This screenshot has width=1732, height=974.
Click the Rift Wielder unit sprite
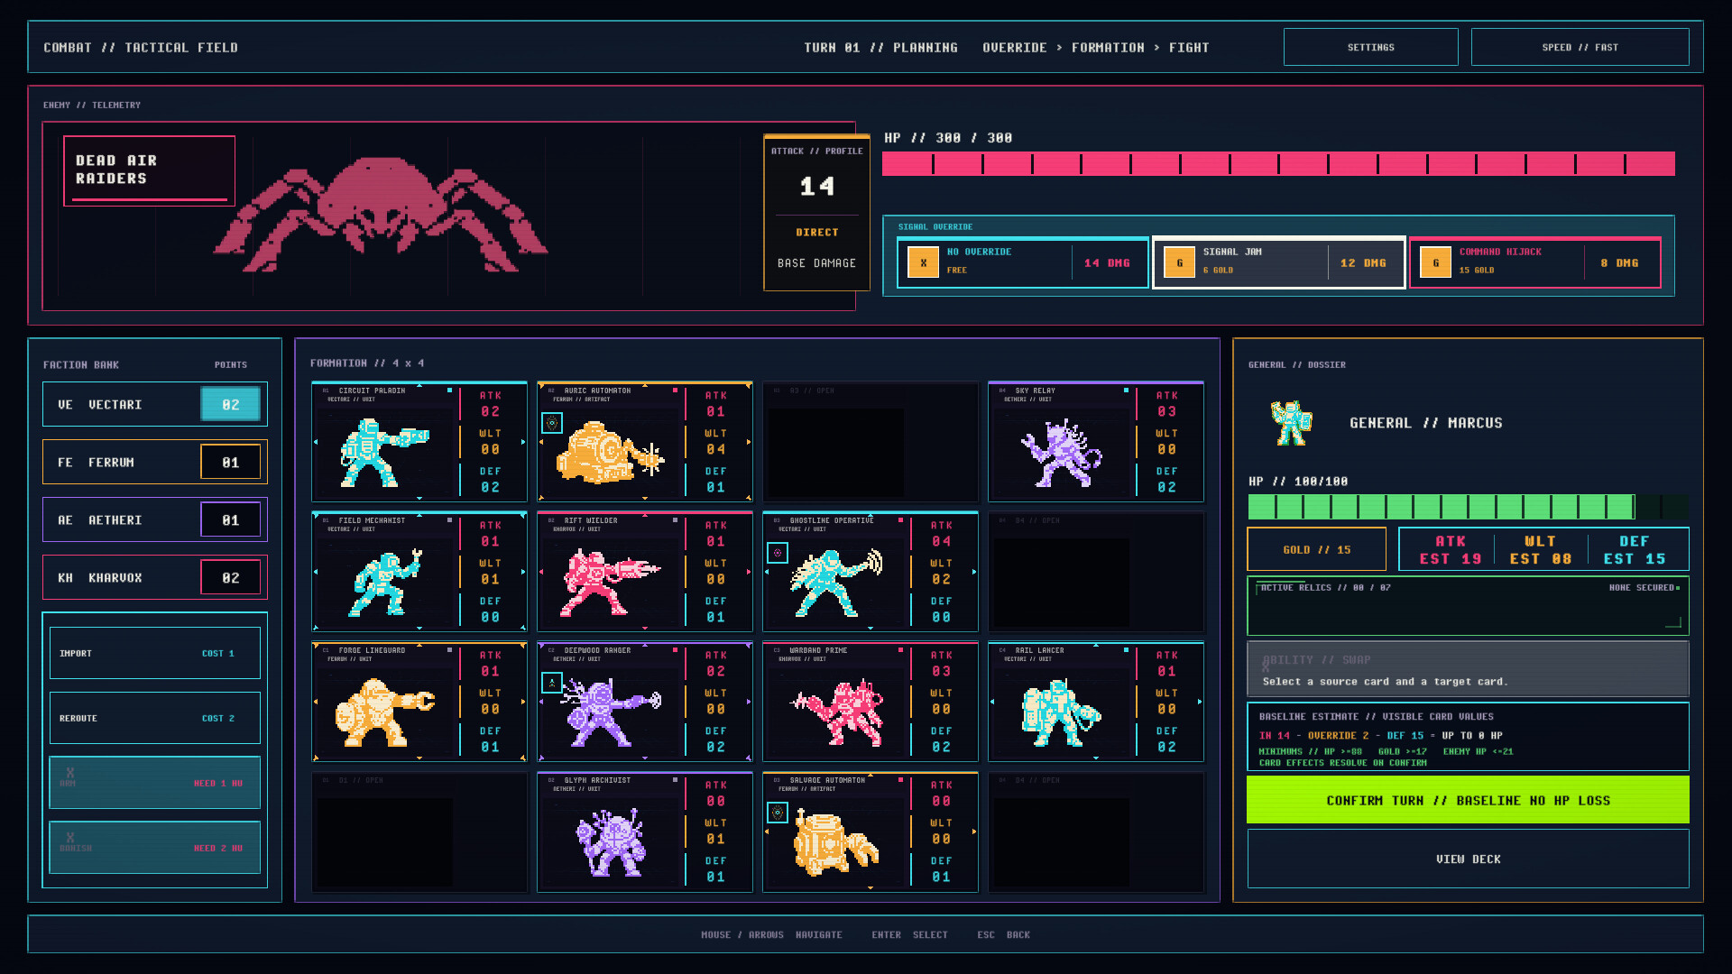pos(610,583)
